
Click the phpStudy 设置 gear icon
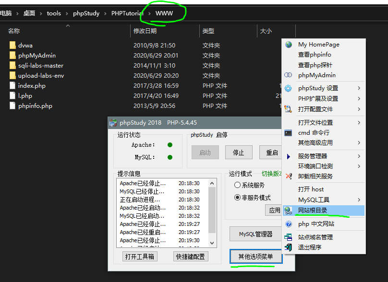click(x=289, y=88)
